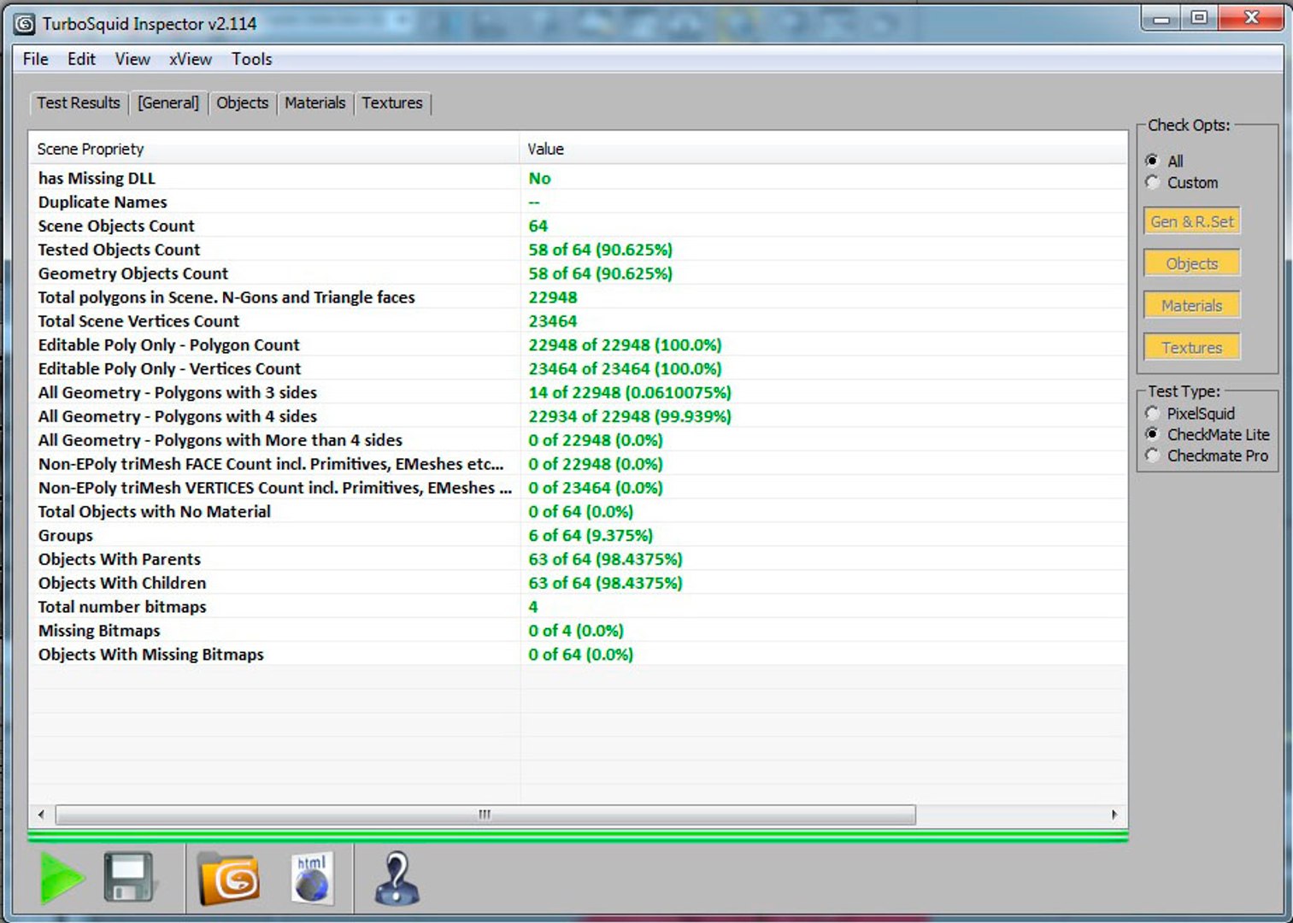Select the 'Tested Objects Count' row

click(x=578, y=250)
